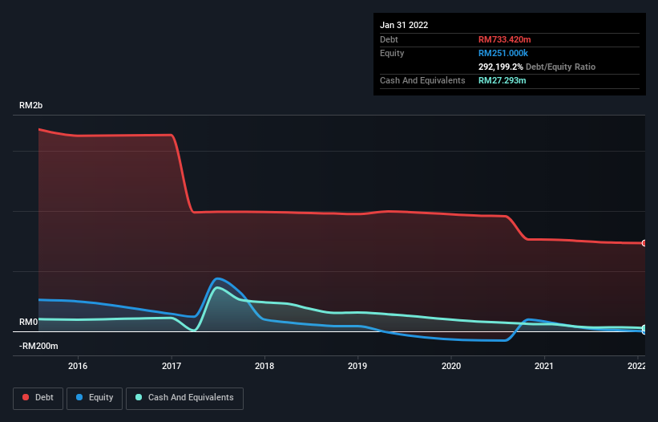
Task: Click the 2018 x-axis label
Action: click(x=264, y=366)
